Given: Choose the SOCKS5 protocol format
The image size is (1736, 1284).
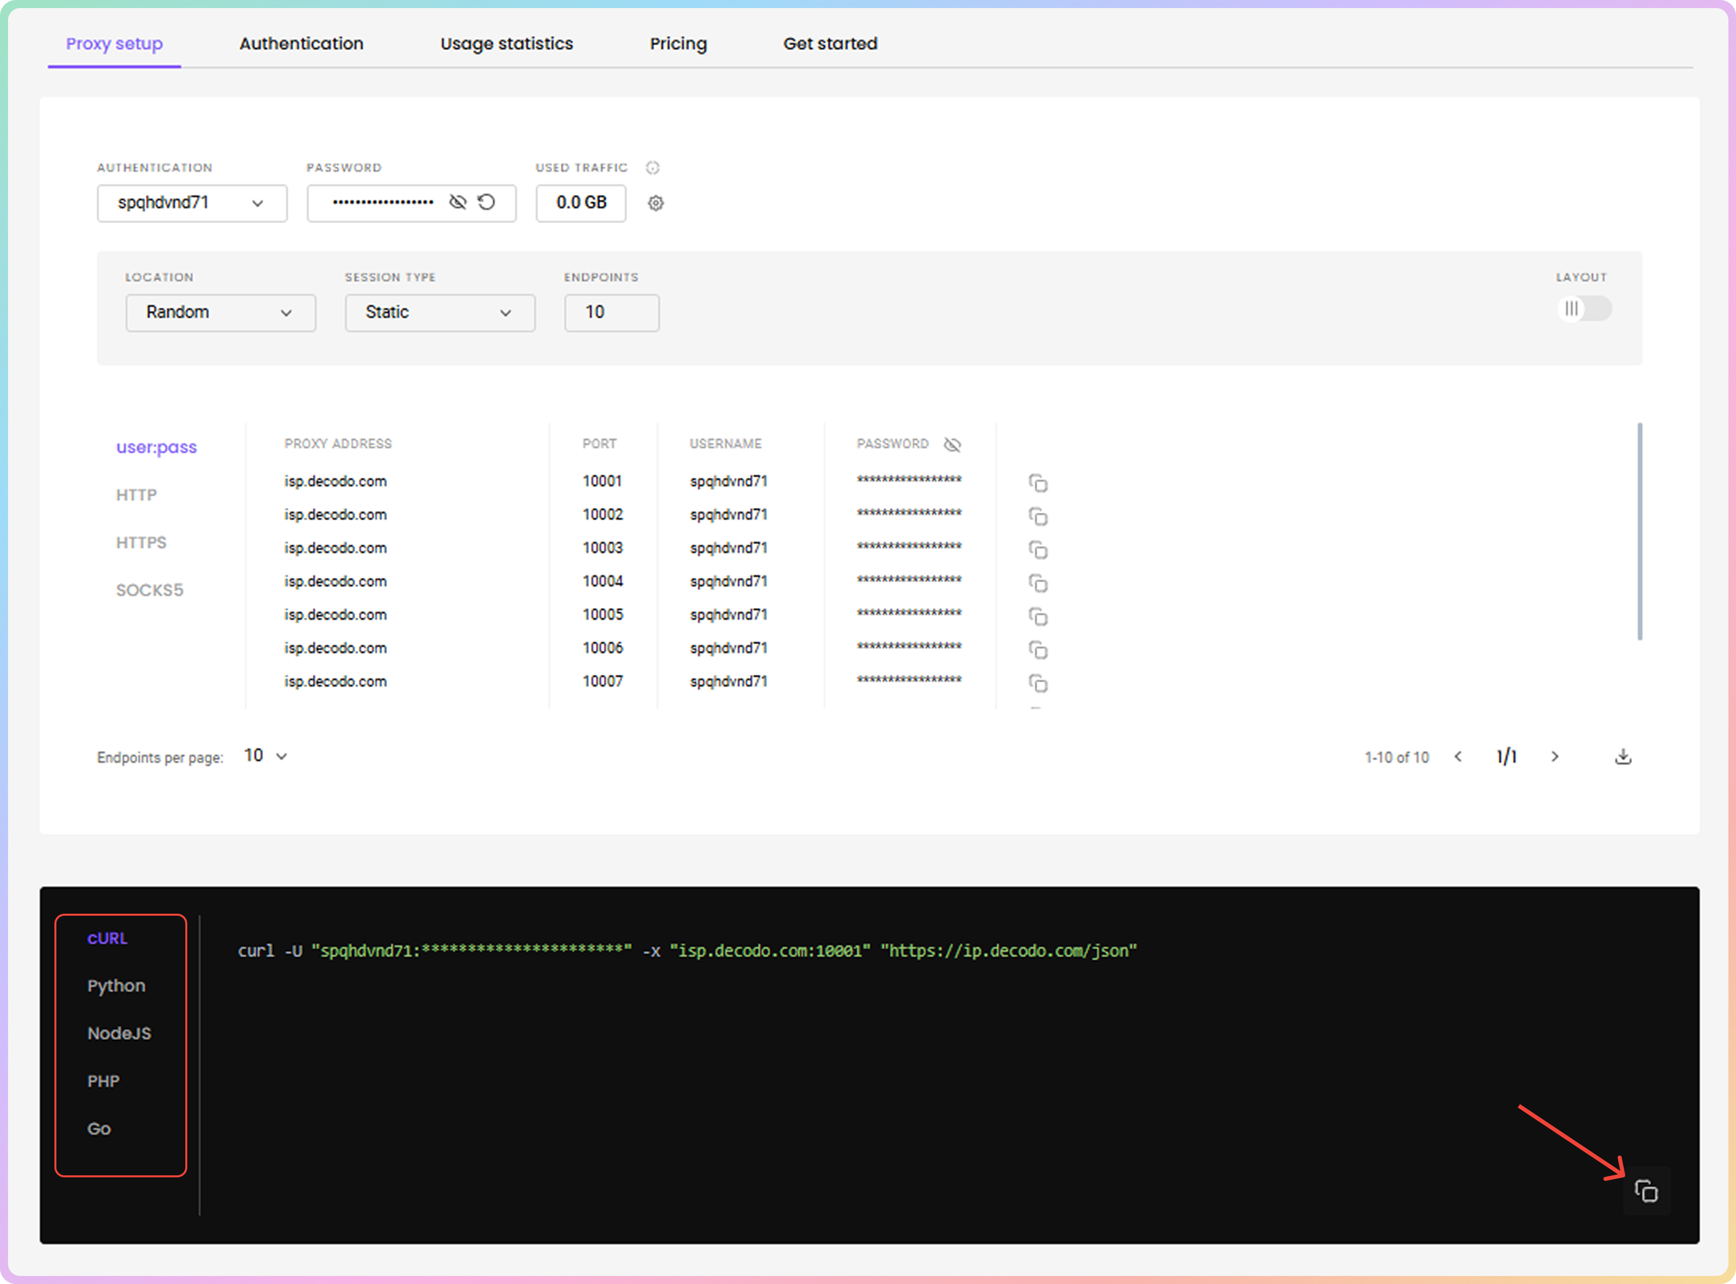Looking at the screenshot, I should [x=150, y=590].
